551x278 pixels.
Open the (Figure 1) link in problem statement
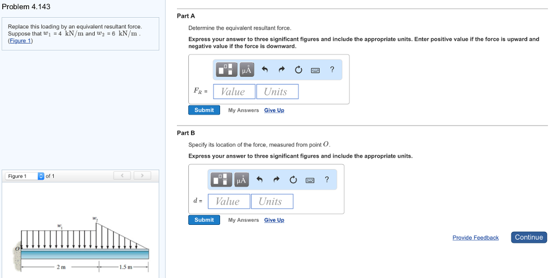tap(20, 41)
